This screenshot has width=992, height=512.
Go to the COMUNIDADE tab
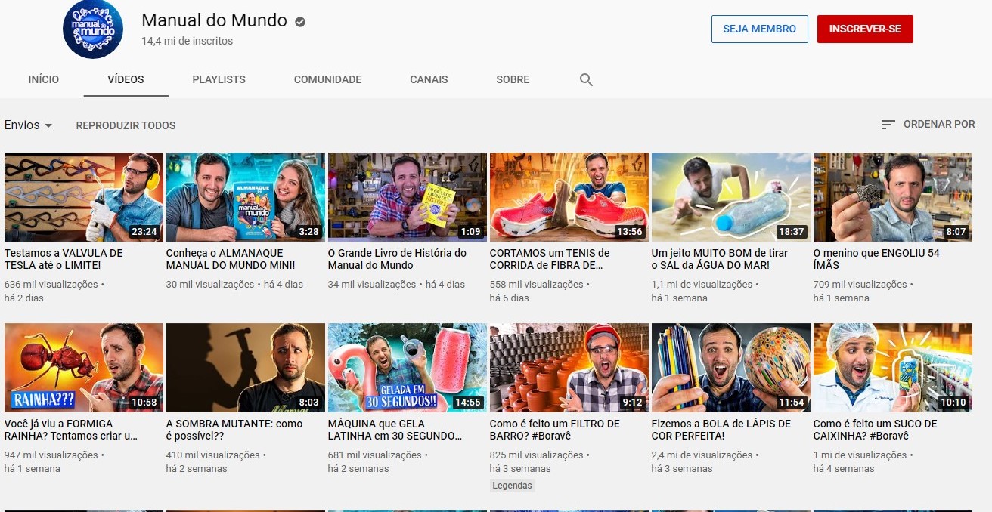(327, 79)
